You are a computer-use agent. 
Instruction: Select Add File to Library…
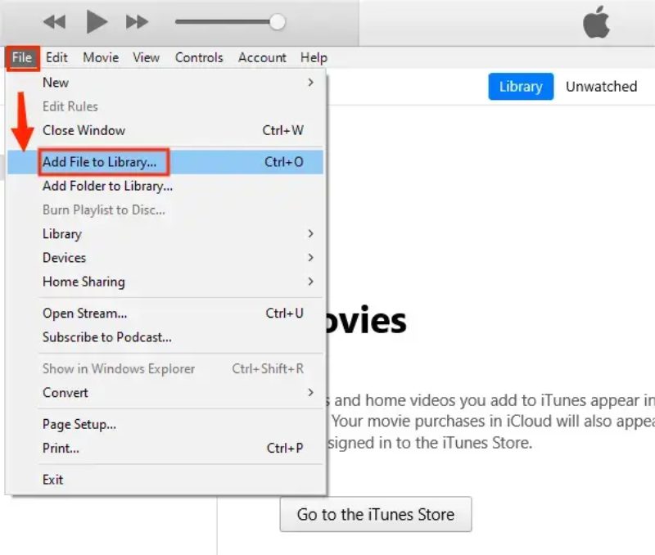165,162
